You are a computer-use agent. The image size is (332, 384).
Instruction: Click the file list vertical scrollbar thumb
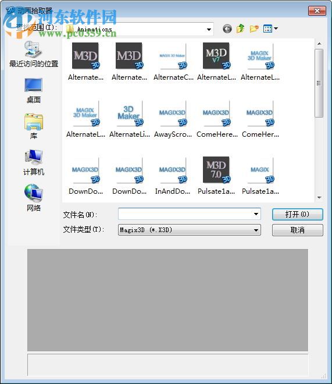click(x=319, y=83)
